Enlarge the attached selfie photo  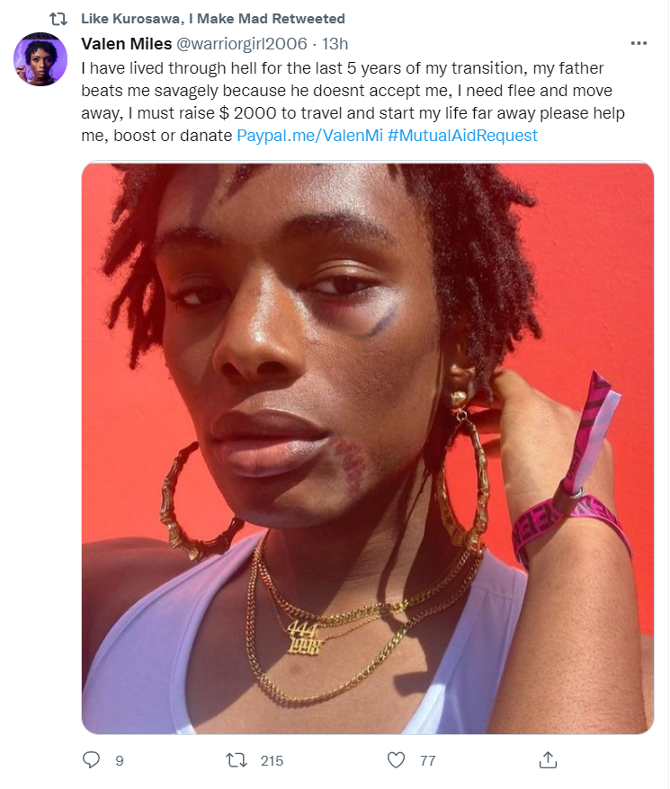click(368, 448)
